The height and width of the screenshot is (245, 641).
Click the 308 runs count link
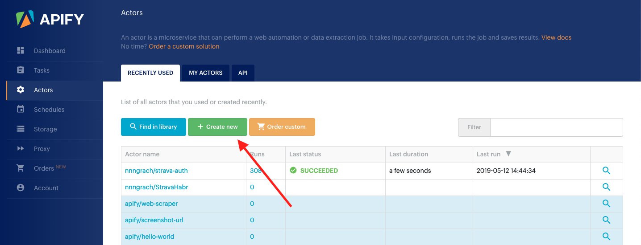tap(255, 171)
